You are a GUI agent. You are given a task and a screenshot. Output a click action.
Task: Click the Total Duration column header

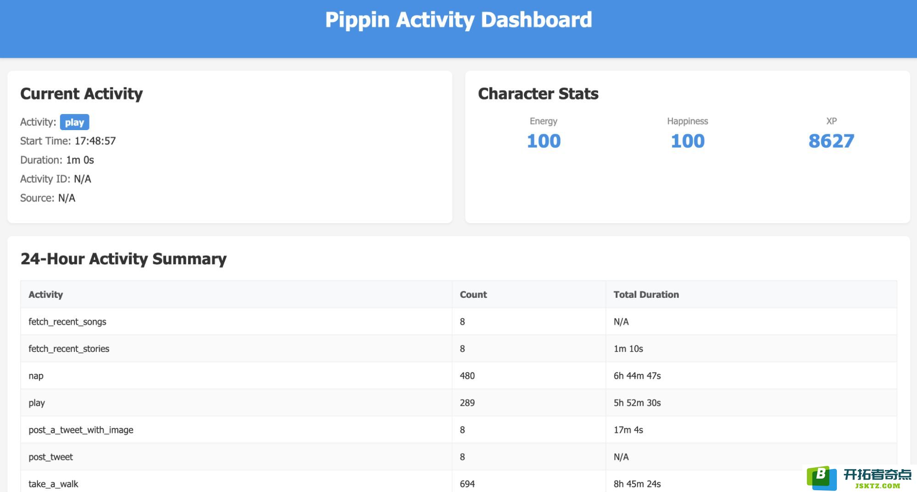646,295
